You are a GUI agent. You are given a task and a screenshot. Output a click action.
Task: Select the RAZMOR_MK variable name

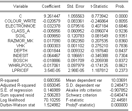click(20, 41)
